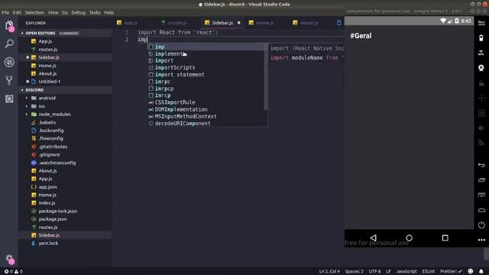Open the Source Control view (branch icon)
Image resolution: width=489 pixels, height=275 pixels.
coord(9,80)
